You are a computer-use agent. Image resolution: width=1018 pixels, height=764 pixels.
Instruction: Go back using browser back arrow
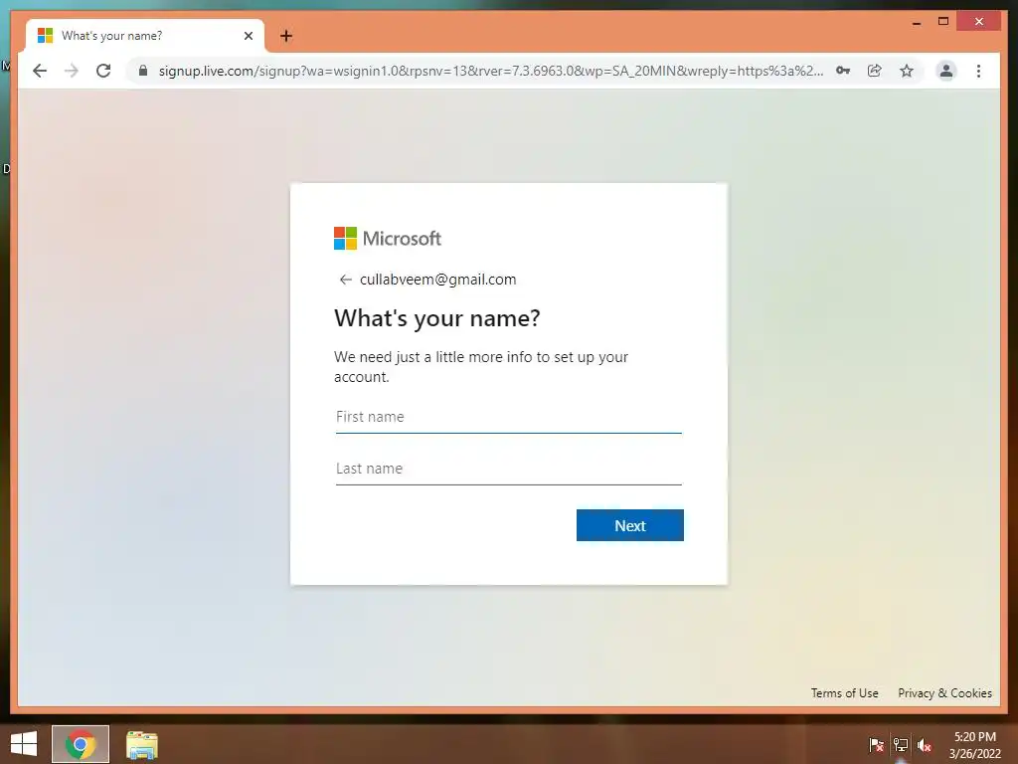click(40, 71)
